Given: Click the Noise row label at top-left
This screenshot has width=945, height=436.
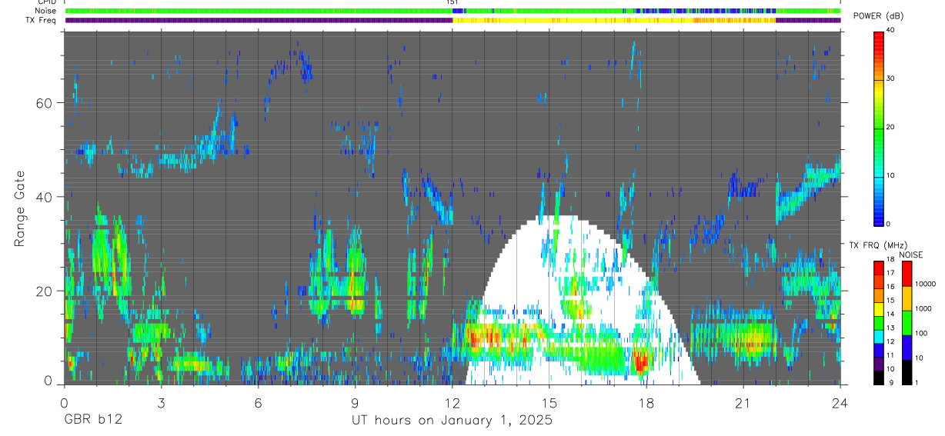Looking at the screenshot, I should [x=46, y=11].
